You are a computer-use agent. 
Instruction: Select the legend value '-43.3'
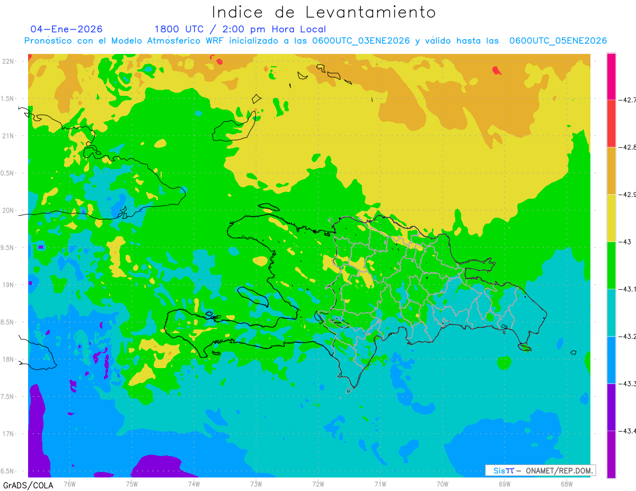coord(627,383)
